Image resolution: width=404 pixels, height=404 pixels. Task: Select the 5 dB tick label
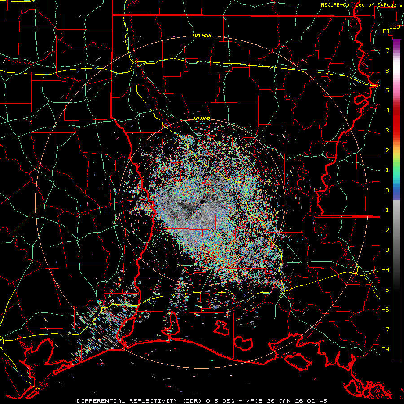click(387, 90)
